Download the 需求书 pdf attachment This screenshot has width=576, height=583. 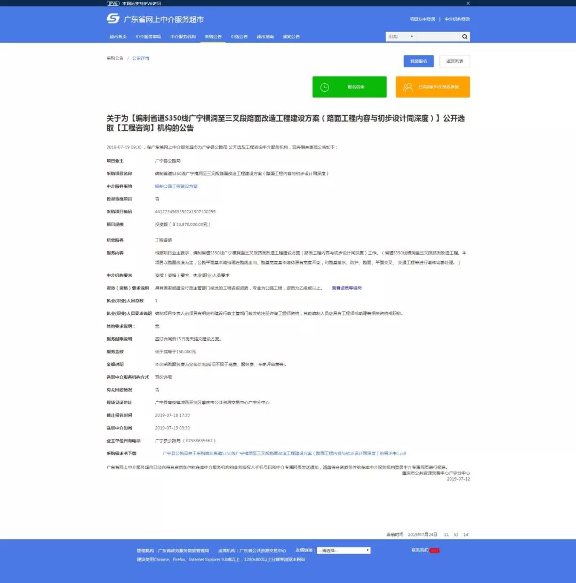pos(284,453)
